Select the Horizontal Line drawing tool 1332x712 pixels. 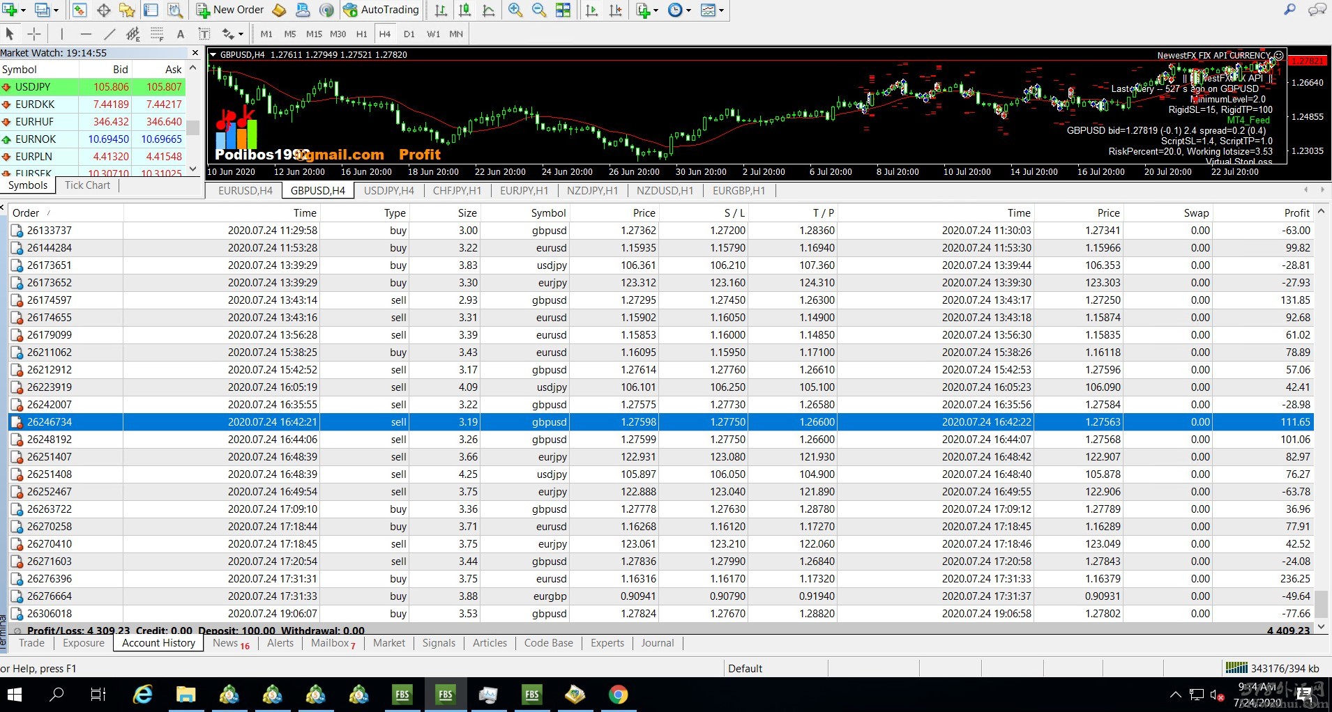86,33
